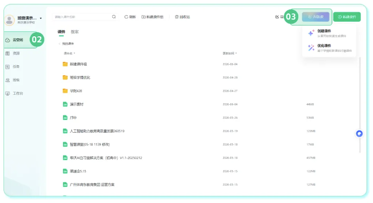This screenshot has height=203, width=373.
Task: Click the 17MB size of 智慧课堂
Action: point(310,144)
